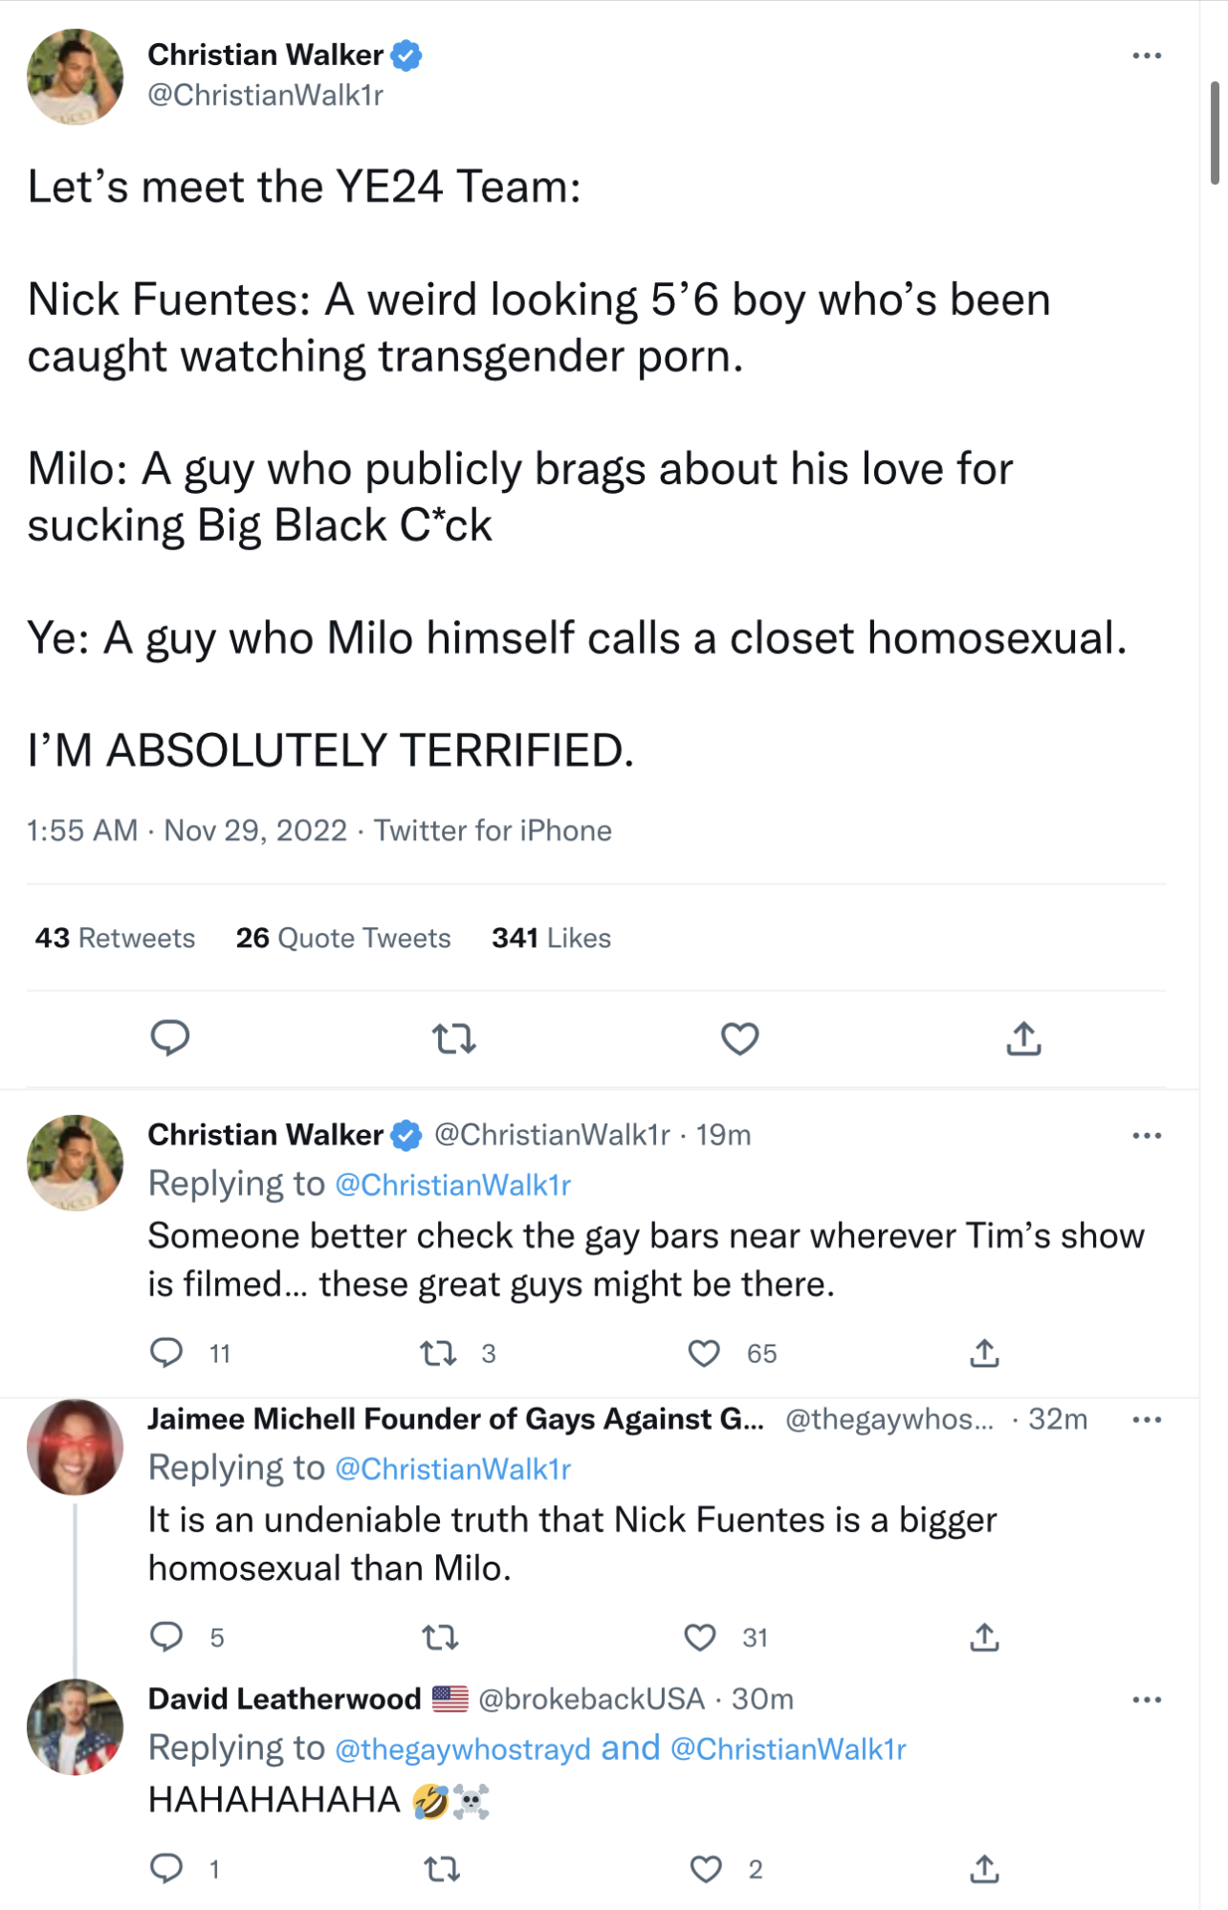Like the main tweet with the heart icon
Image resolution: width=1228 pixels, height=1910 pixels.
pos(739,1038)
